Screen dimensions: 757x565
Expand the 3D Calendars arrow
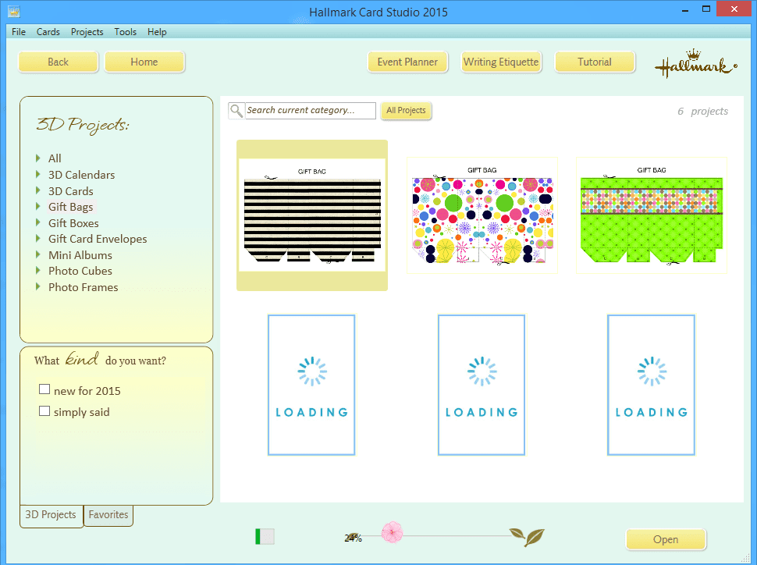[38, 174]
